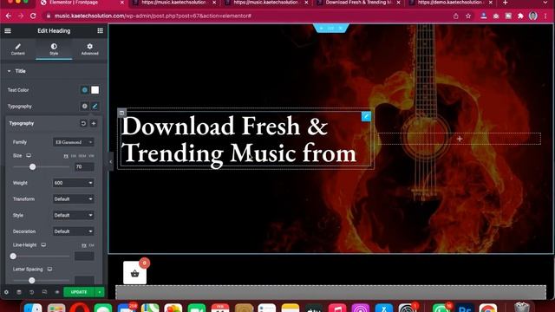Viewport: 555px width, 312px height.
Task: Select EM unit for font Size
Action: pyautogui.click(x=74, y=156)
